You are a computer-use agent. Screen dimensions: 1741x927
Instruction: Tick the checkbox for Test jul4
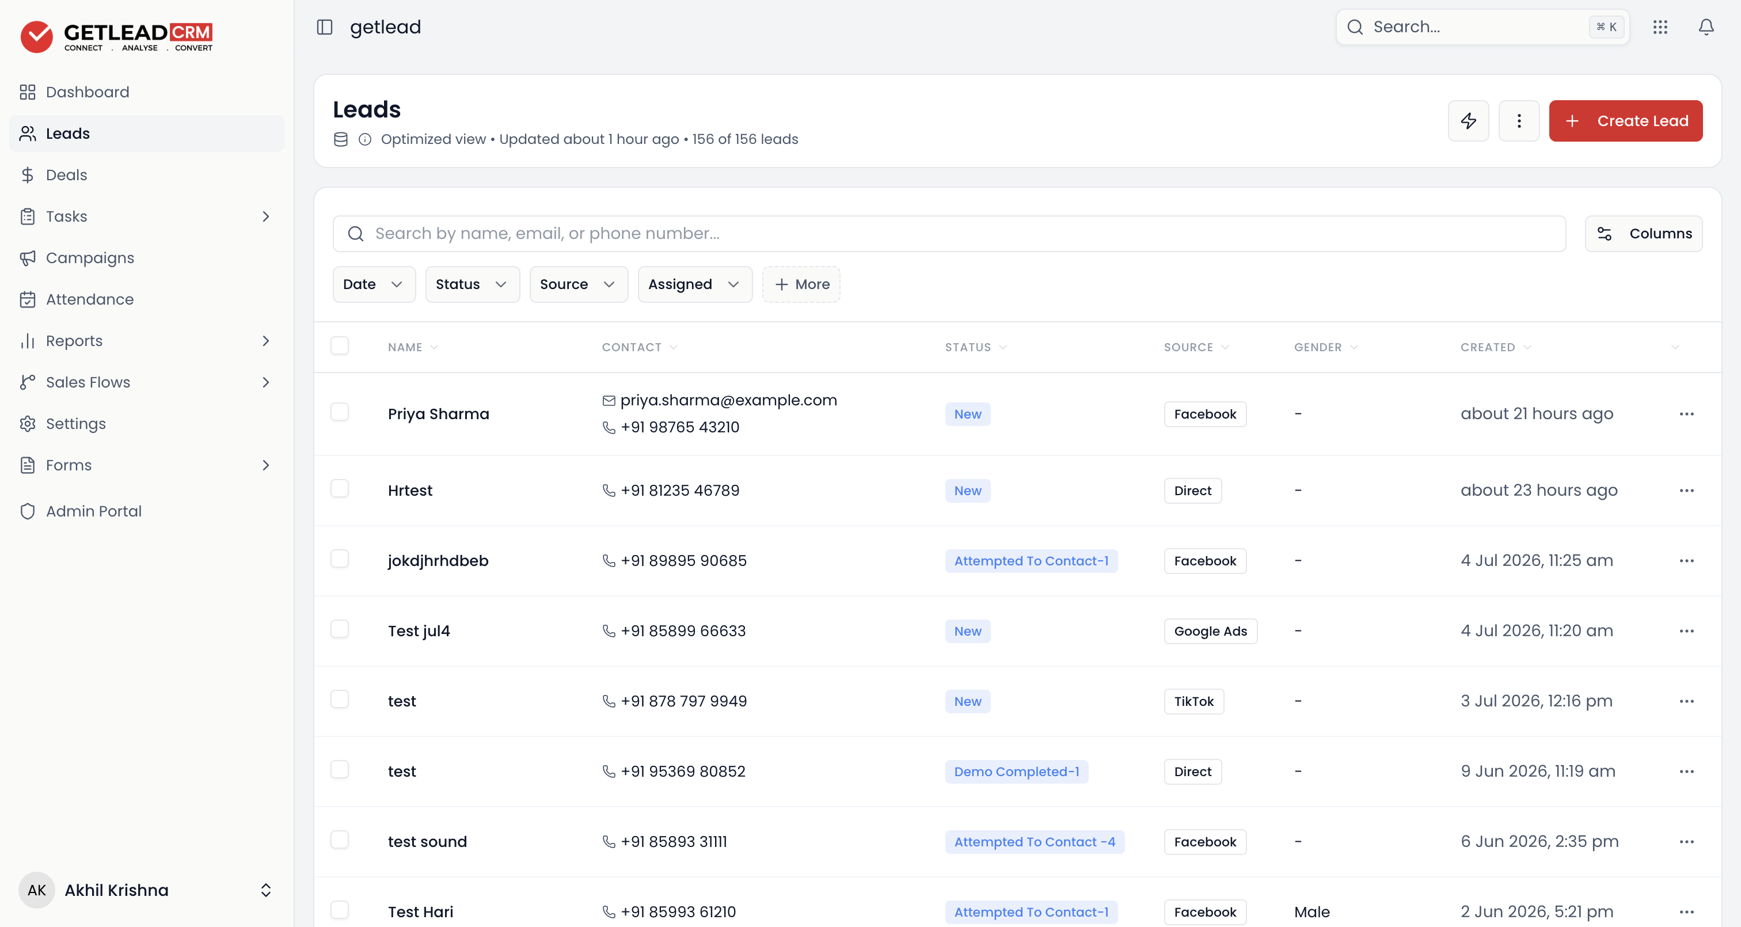(339, 629)
